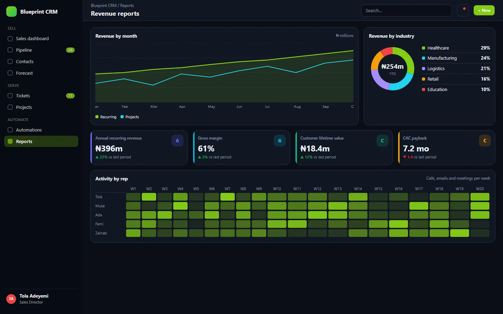Click the Logistics 21% row
This screenshot has height=314, width=503.
(456, 68)
